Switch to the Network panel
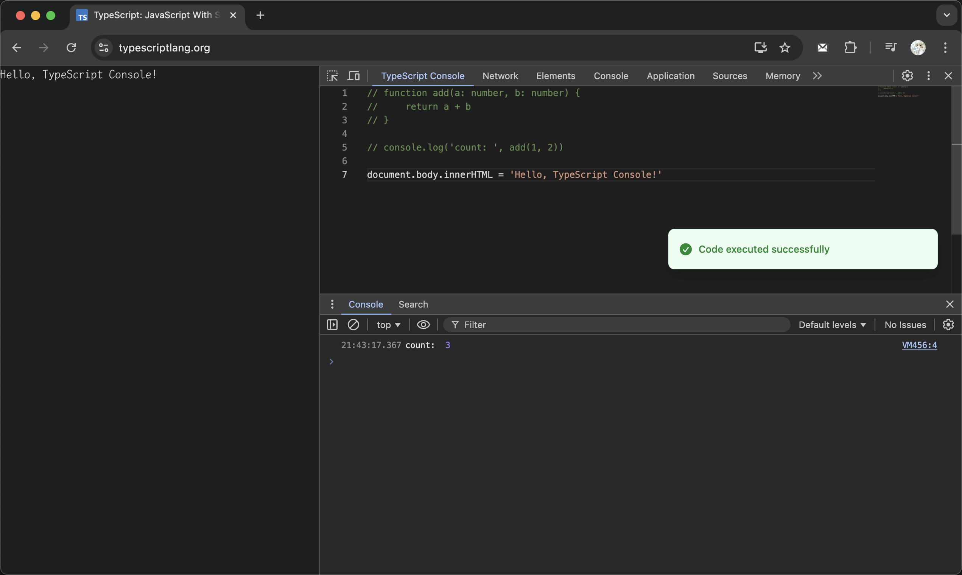This screenshot has width=962, height=575. [x=500, y=76]
